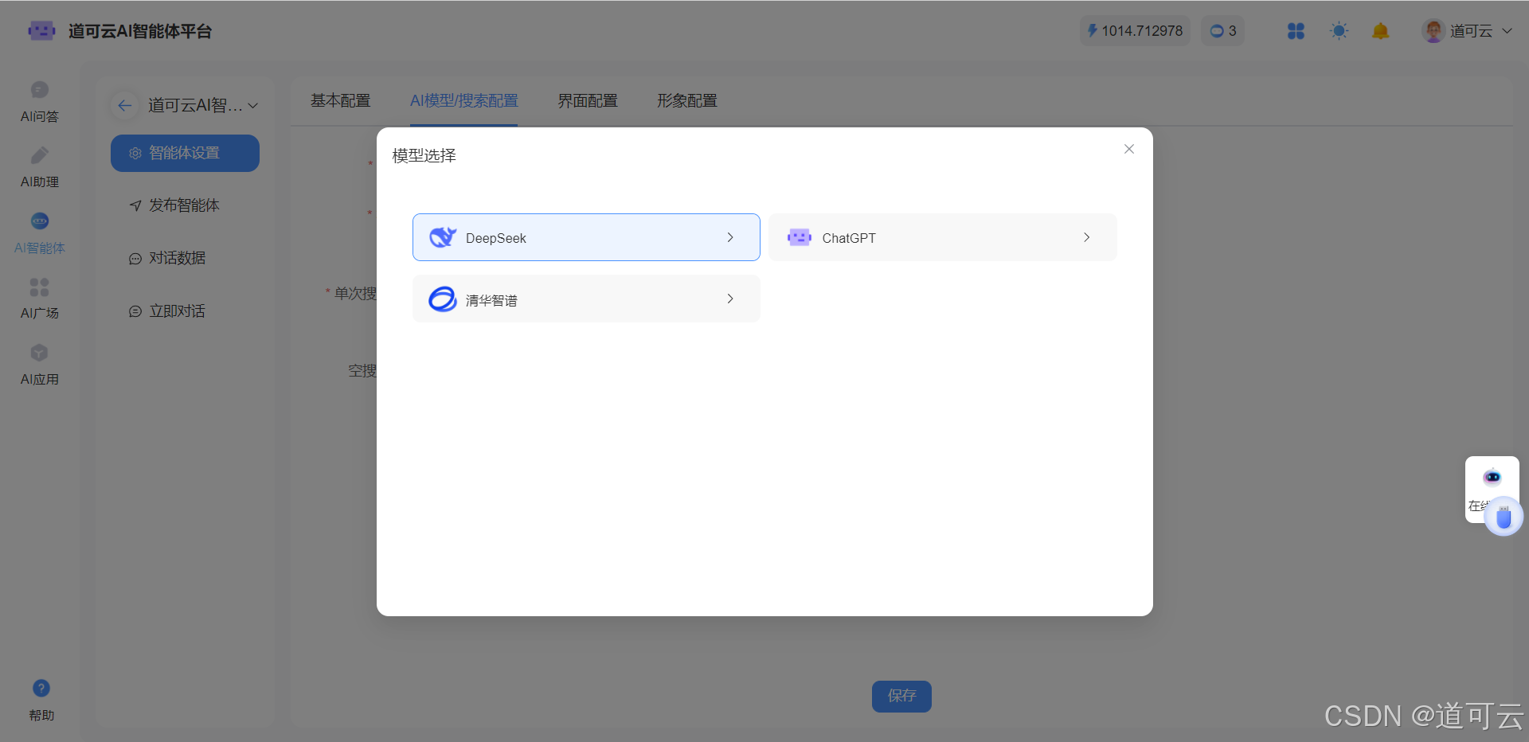
Task: Click the 清华智谱 logo icon
Action: tap(443, 299)
